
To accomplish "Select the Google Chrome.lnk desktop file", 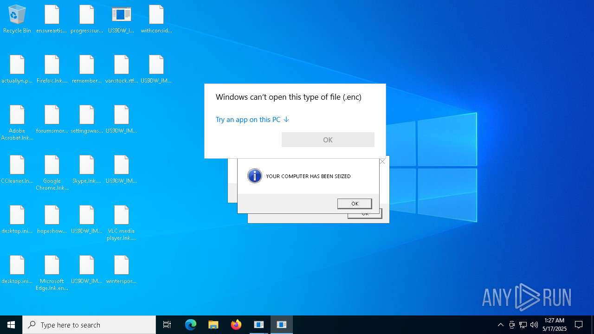I will (52, 173).
